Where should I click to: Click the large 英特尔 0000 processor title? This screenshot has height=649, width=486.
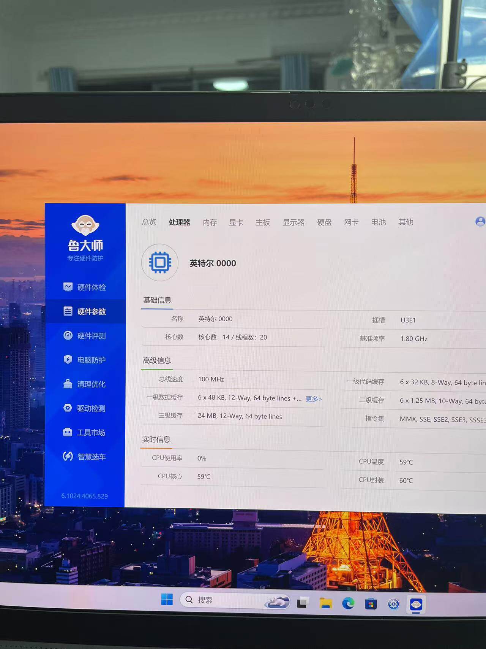[213, 263]
